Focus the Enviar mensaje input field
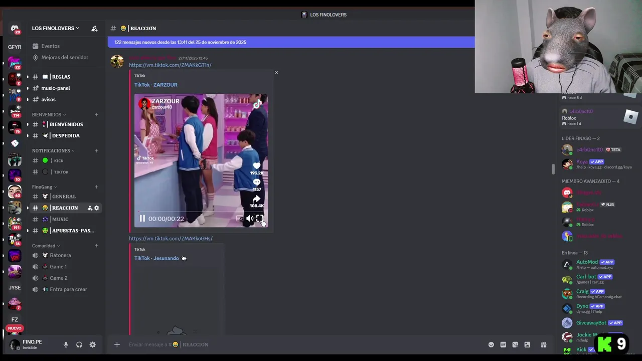Screen dimensions: 642x361 pyautogui.click(x=306, y=345)
